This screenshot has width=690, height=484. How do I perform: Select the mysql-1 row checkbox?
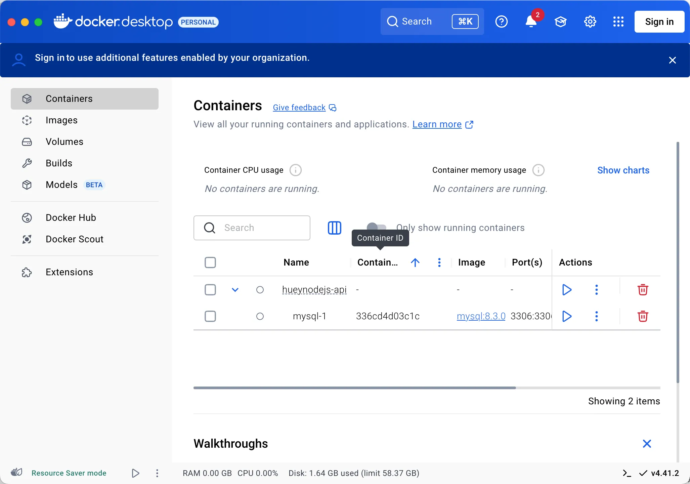click(210, 316)
